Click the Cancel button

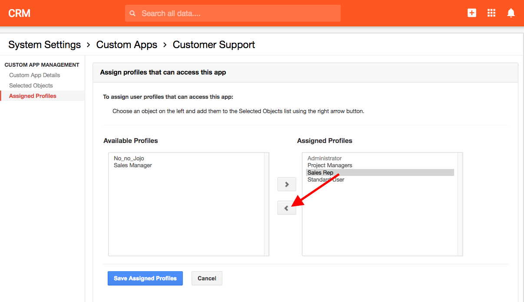pyautogui.click(x=207, y=278)
